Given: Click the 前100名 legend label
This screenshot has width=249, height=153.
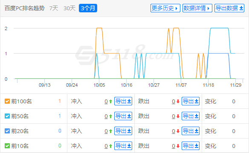Looking at the screenshot, I should point(21,101).
